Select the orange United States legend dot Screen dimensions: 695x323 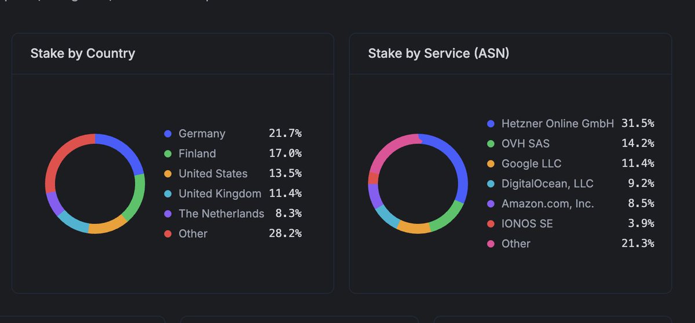[x=168, y=174]
